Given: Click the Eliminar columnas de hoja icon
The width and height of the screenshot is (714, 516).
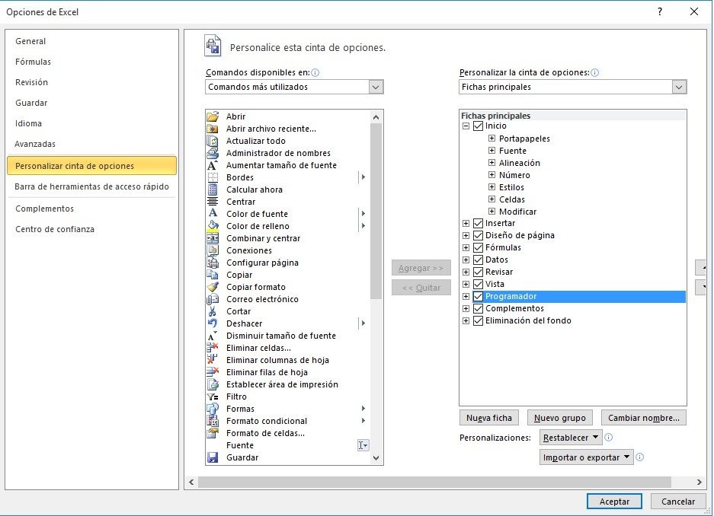Looking at the screenshot, I should [x=213, y=360].
